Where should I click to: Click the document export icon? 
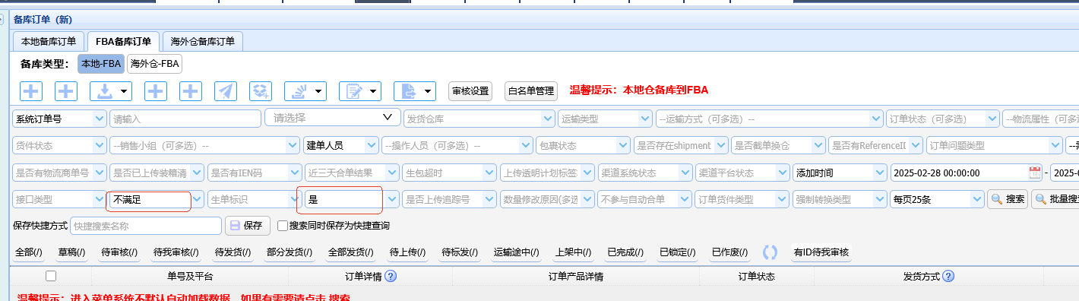414,91
